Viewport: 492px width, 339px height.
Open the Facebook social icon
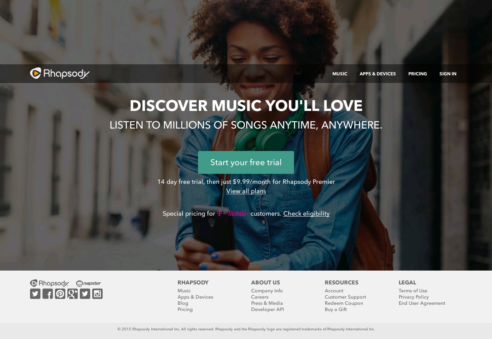pyautogui.click(x=48, y=294)
